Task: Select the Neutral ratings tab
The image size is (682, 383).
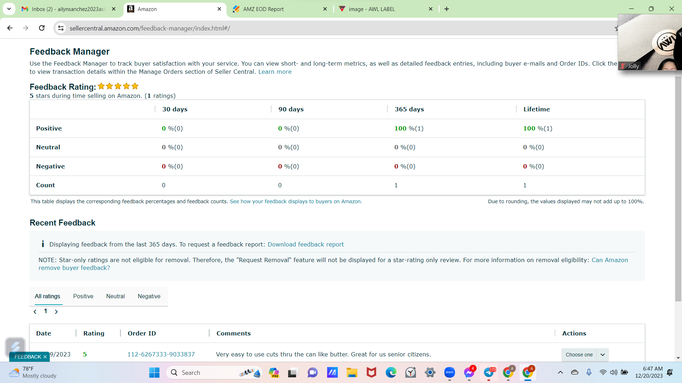Action: [x=115, y=296]
